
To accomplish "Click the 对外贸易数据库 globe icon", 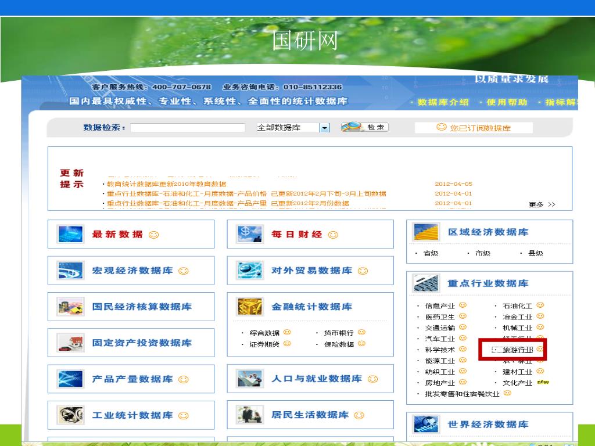I will [x=249, y=271].
